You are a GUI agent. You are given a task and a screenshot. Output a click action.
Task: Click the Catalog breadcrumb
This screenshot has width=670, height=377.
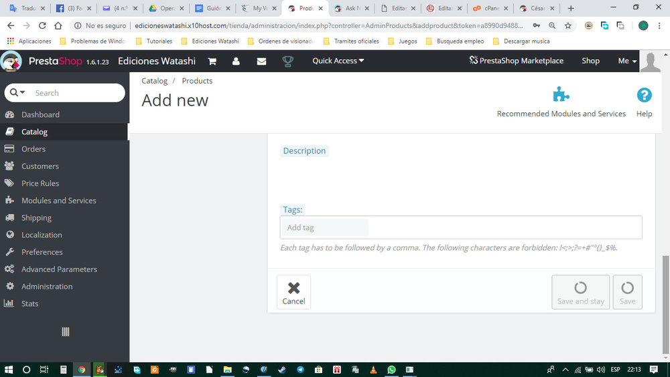pyautogui.click(x=154, y=81)
